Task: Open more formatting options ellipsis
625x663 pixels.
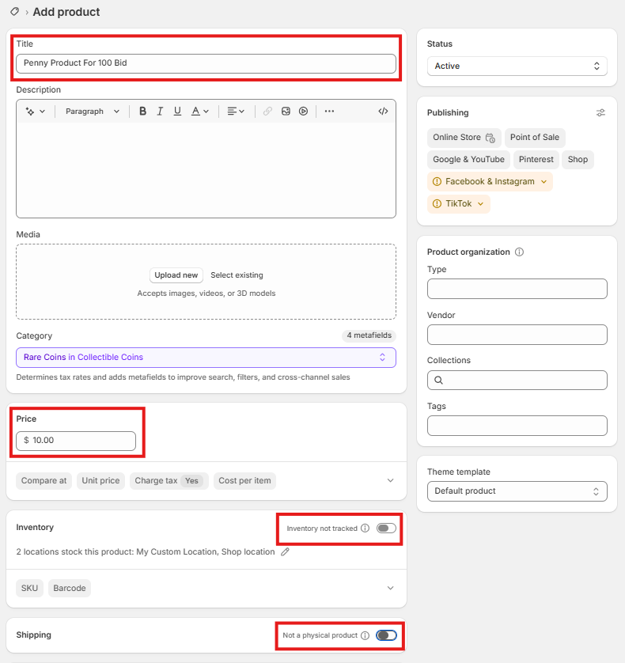Action: (x=329, y=112)
